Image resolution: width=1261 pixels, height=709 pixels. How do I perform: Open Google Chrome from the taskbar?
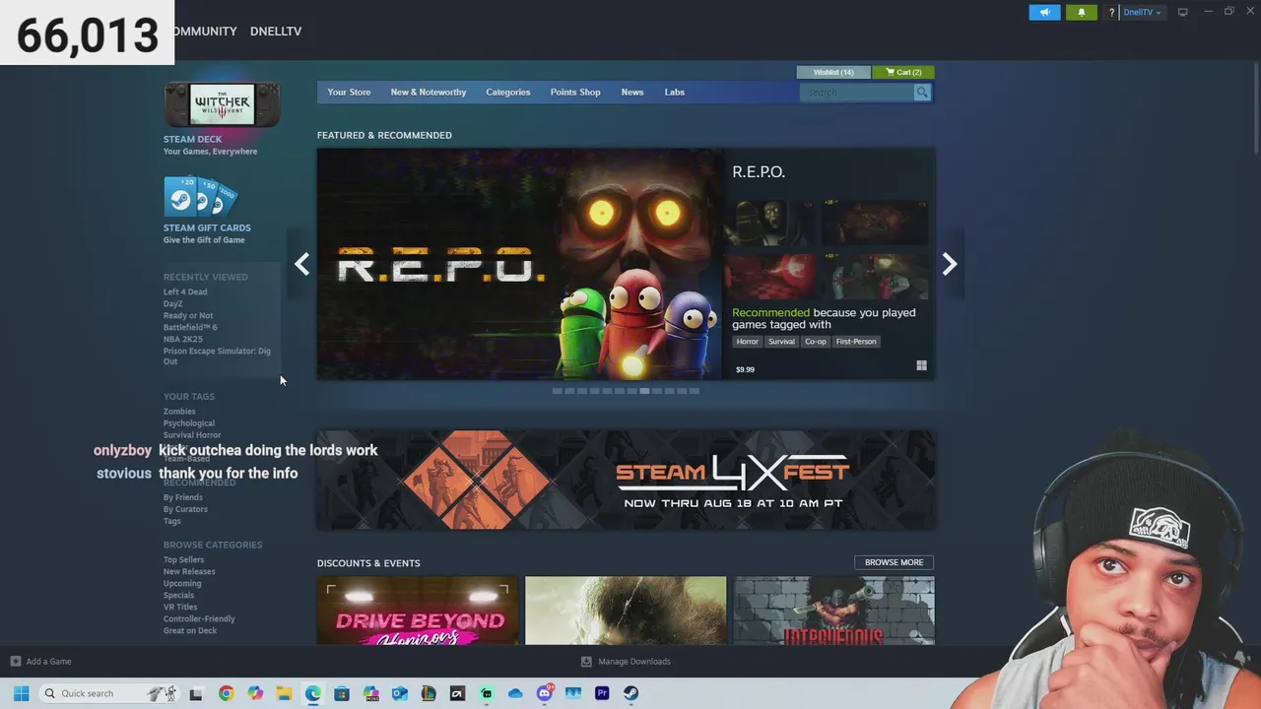point(227,693)
